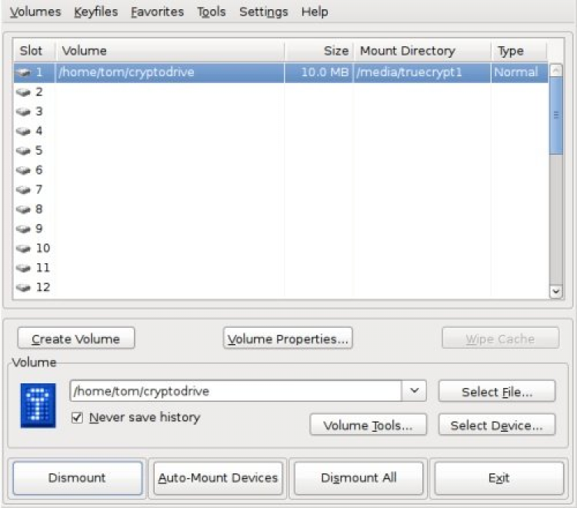Screen dimensions: 577x508
Task: Sort by the Slot column header
Action: pos(35,51)
